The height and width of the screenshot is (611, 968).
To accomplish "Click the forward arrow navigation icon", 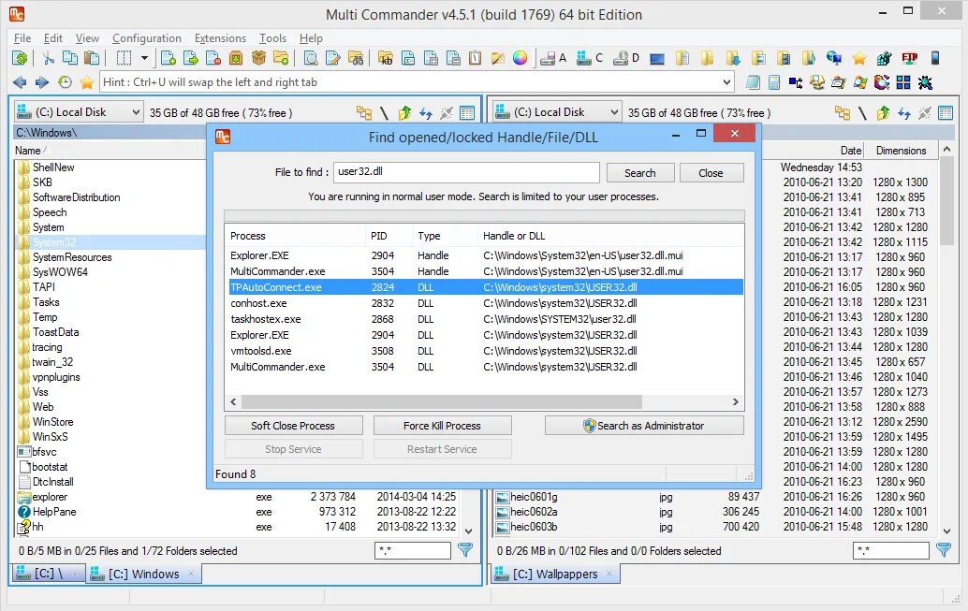I will click(x=42, y=82).
